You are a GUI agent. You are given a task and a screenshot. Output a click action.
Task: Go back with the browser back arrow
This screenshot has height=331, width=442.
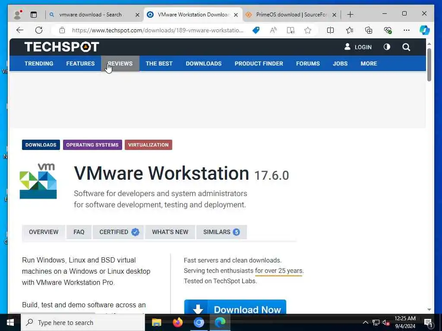click(20, 30)
